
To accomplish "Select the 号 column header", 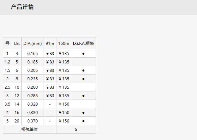I will tap(7, 43).
